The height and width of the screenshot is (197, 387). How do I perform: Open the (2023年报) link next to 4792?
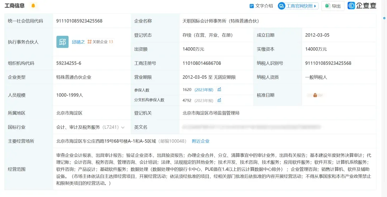tap(204, 101)
